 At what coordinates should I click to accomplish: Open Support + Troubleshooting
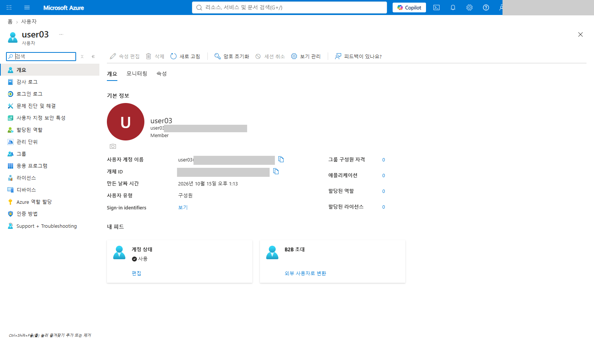click(49, 226)
